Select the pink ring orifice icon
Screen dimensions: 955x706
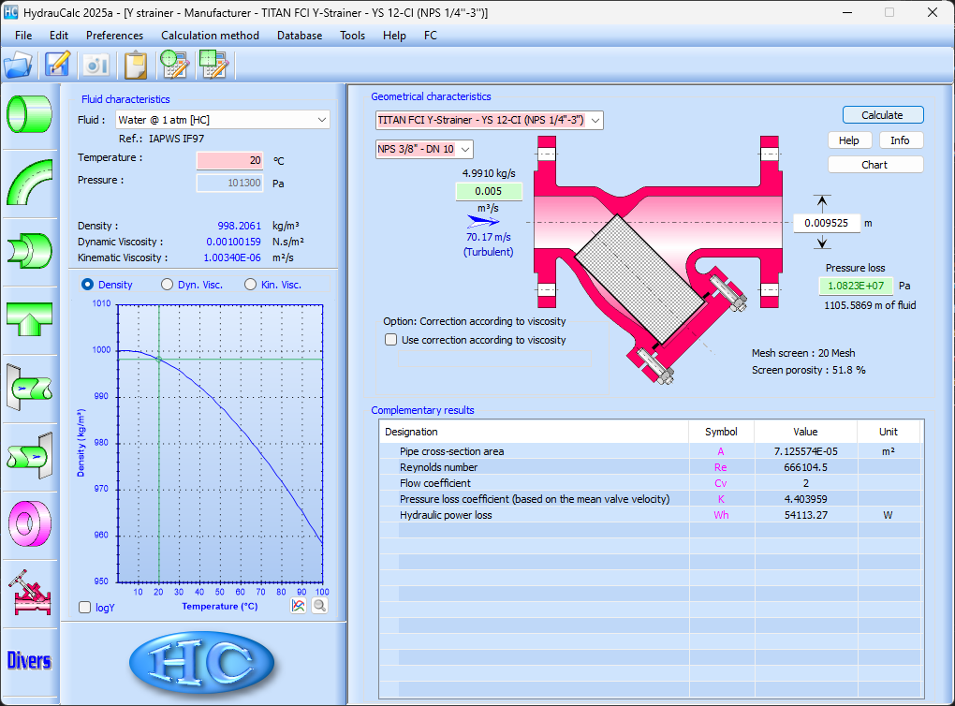(x=30, y=522)
